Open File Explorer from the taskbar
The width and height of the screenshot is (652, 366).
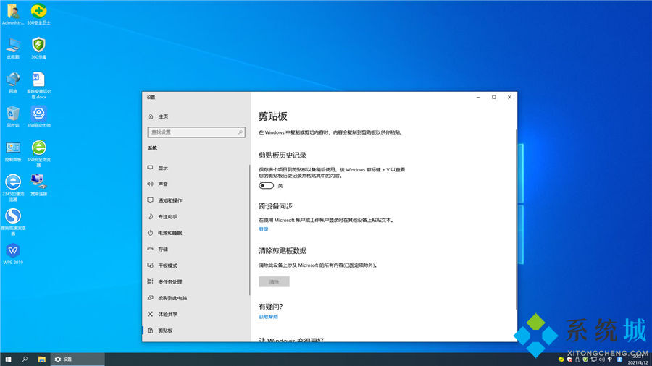pos(41,359)
